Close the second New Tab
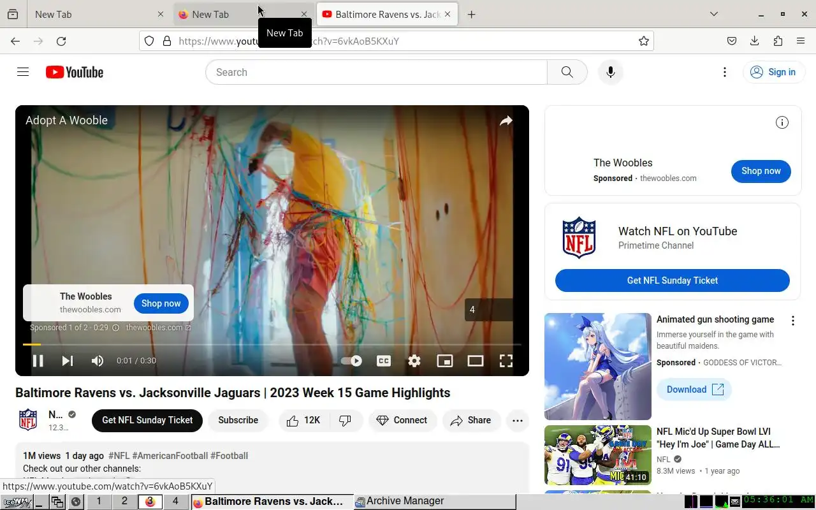816x510 pixels. (304, 14)
